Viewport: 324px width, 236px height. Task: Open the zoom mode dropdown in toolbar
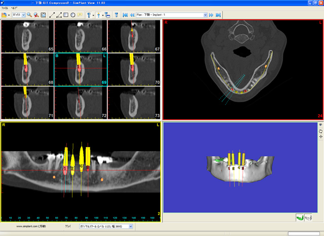24,15
